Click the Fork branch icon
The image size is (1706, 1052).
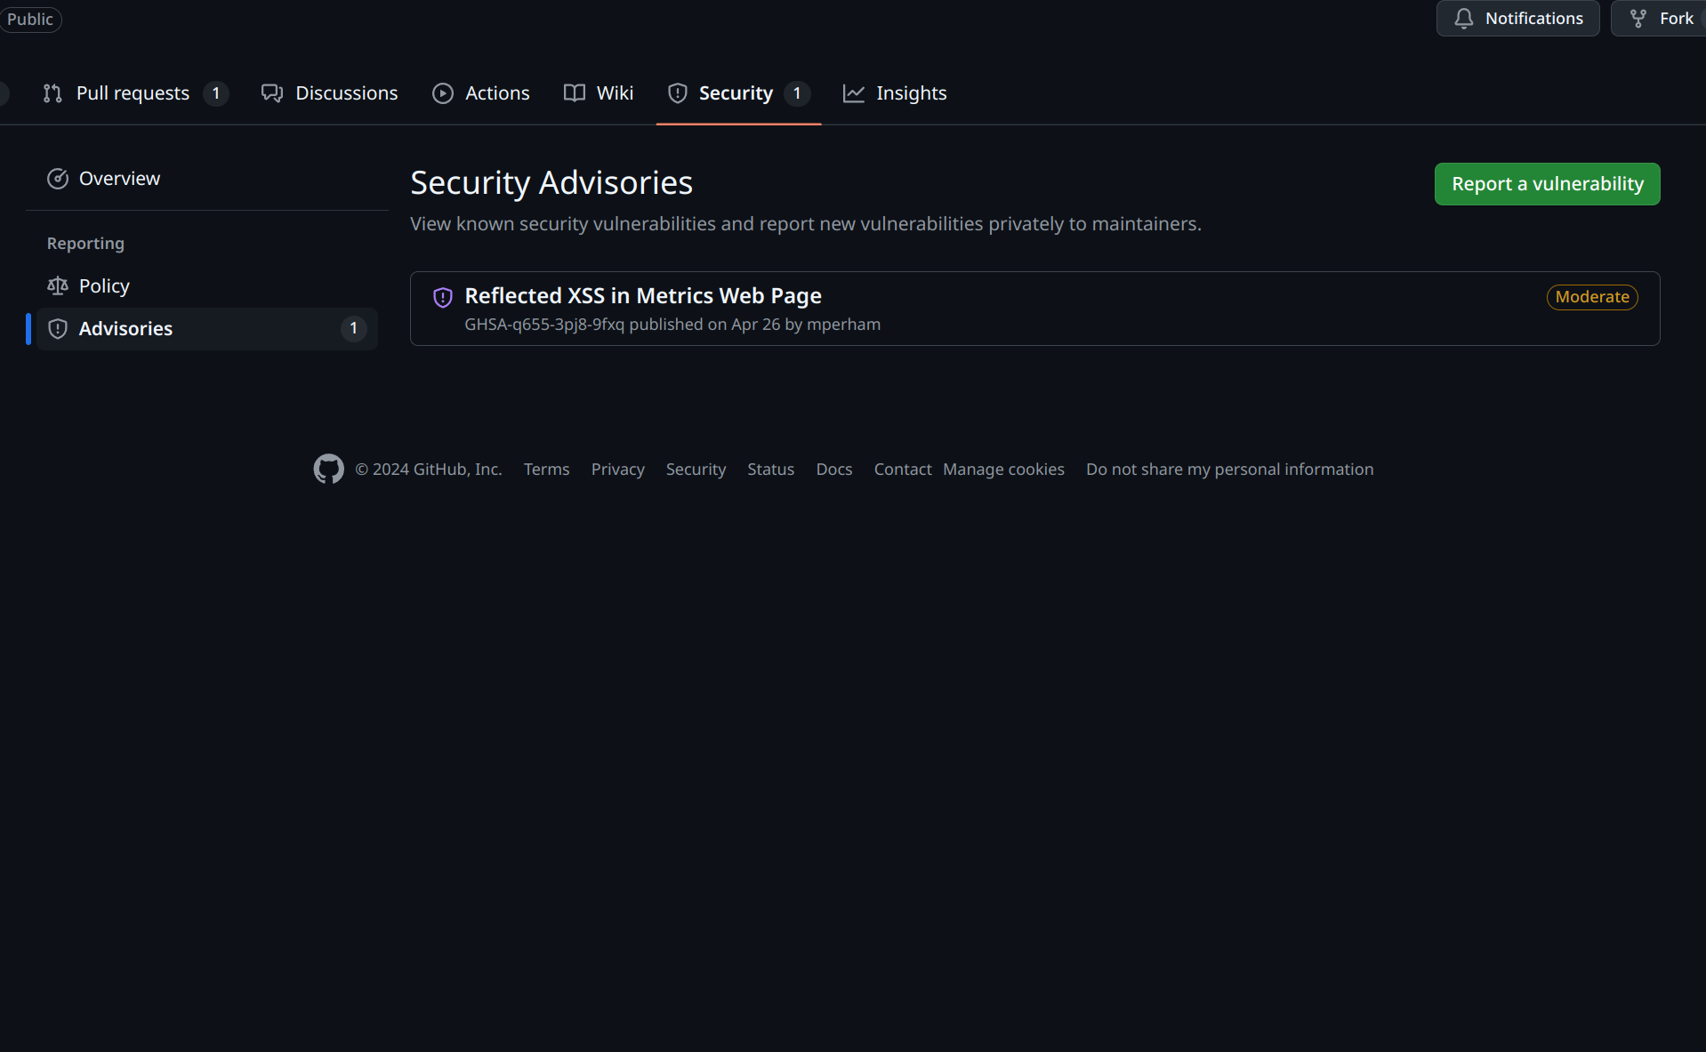(x=1638, y=19)
